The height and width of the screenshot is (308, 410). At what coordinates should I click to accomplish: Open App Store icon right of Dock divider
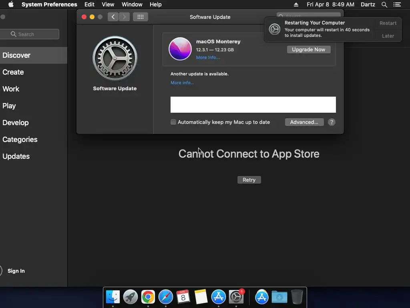coord(262,297)
